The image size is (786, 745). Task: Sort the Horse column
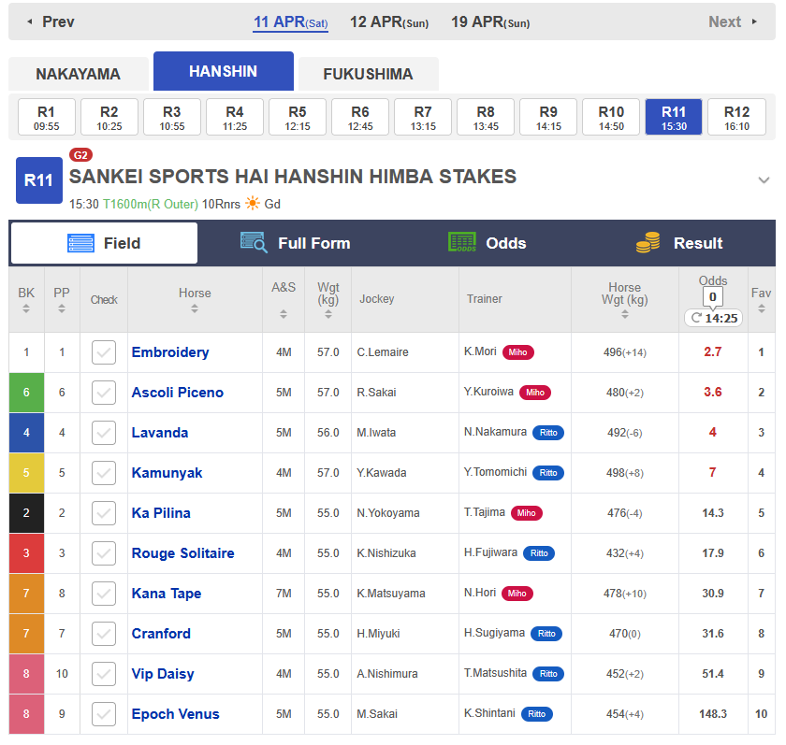[x=195, y=309]
